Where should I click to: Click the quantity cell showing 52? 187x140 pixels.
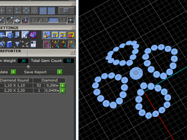click(x=39, y=86)
